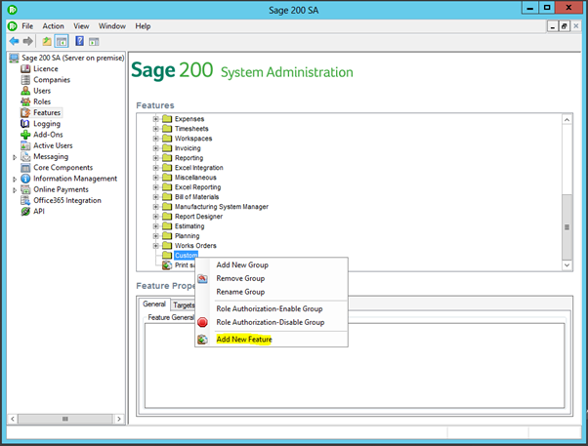Image resolution: width=588 pixels, height=446 pixels.
Task: Expand the Reporting feature folder
Action: (x=155, y=158)
